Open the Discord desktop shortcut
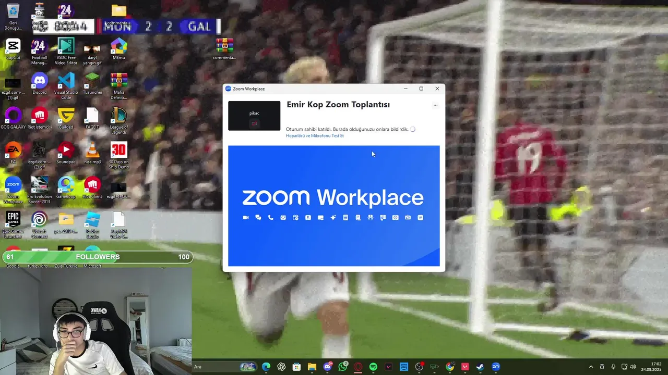 pyautogui.click(x=40, y=84)
